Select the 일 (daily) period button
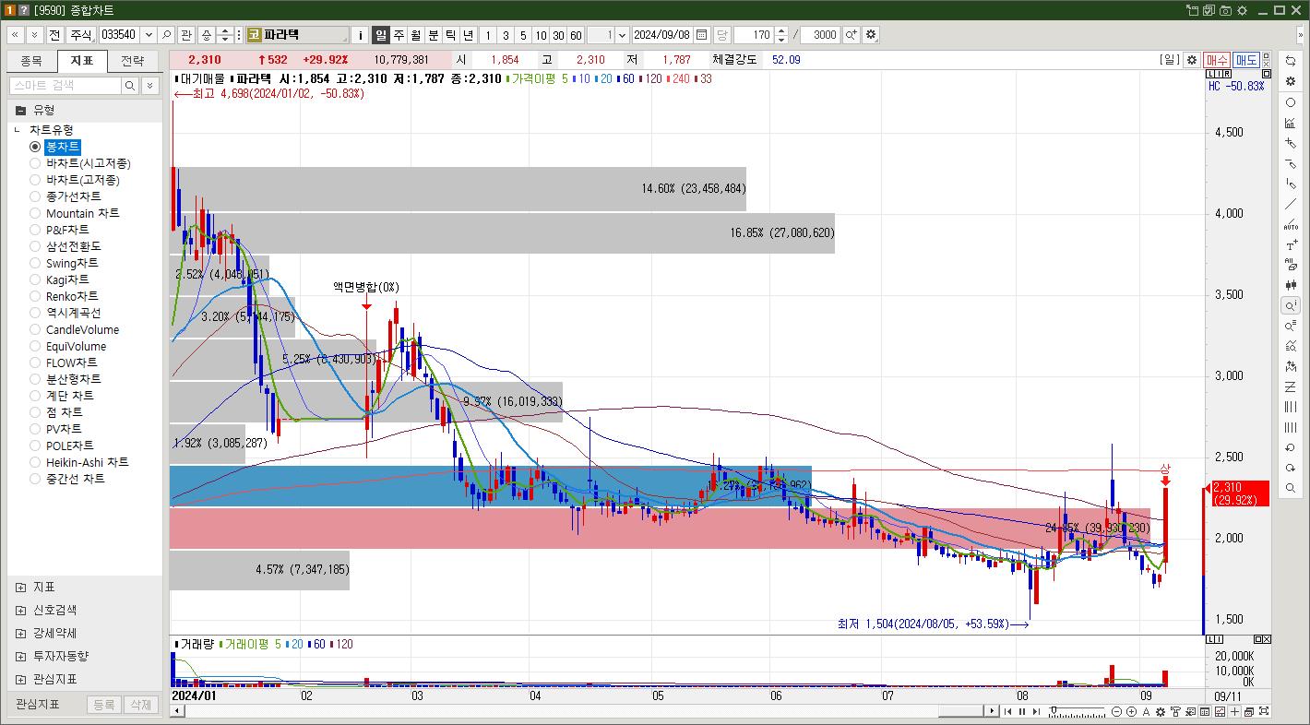Image resolution: width=1310 pixels, height=725 pixels. pyautogui.click(x=381, y=35)
